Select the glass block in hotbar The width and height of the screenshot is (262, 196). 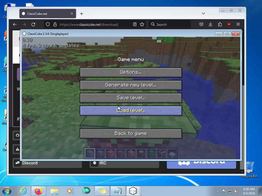point(162,153)
